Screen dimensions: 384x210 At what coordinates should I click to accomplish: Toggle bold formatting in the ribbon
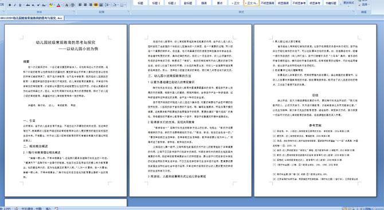(10, 5)
